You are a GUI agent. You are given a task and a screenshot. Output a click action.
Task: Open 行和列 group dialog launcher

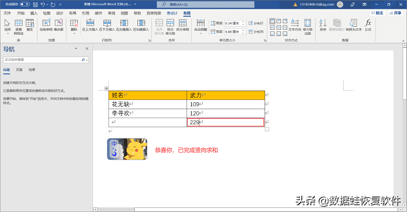coord(149,41)
